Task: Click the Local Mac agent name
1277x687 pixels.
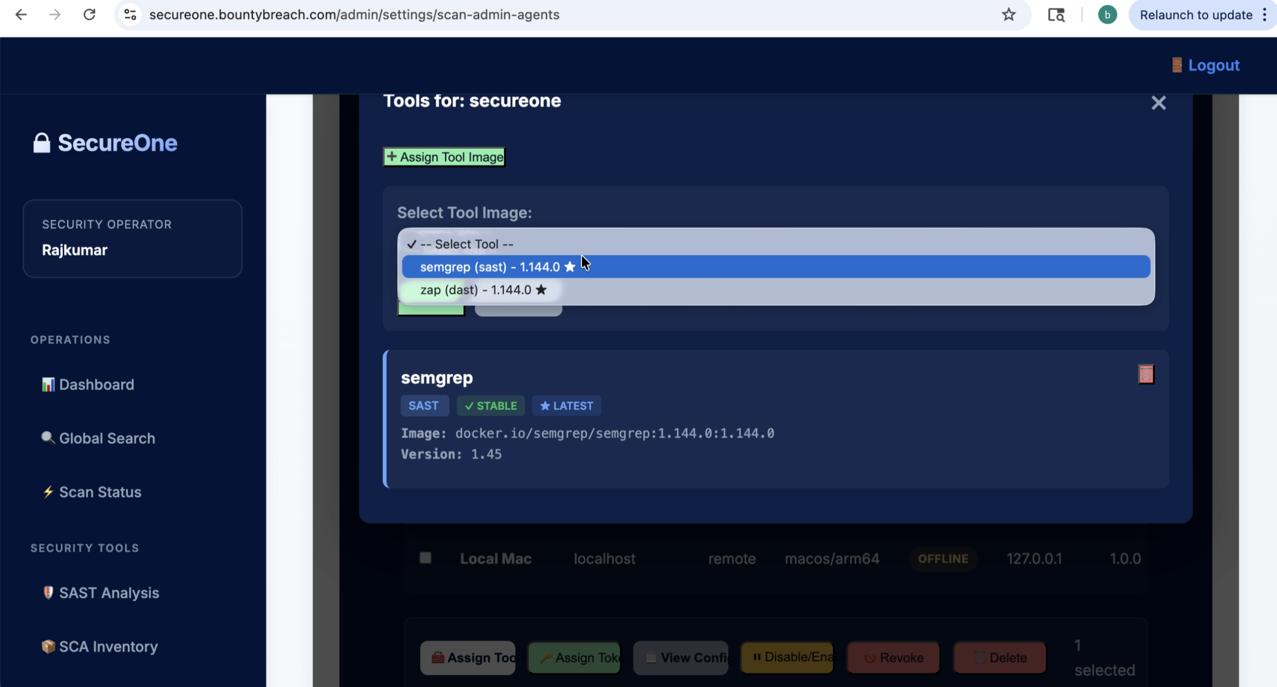Action: [496, 559]
